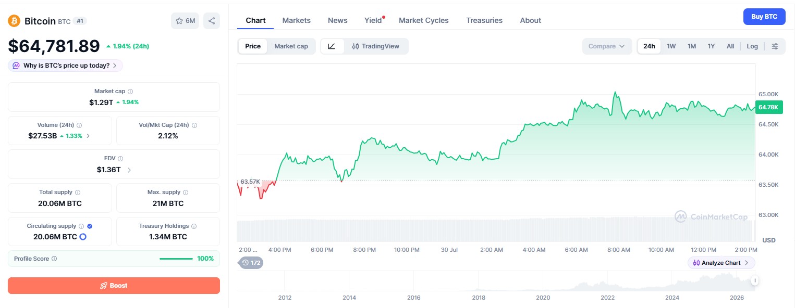Open chart settings sliders icon
This screenshot has width=795, height=308.
[775, 46]
